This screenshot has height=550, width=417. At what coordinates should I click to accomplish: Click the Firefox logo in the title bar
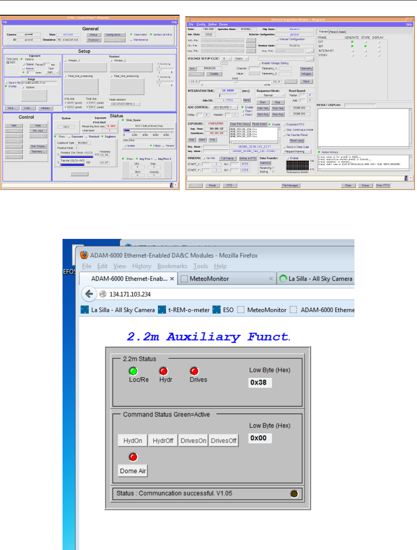(x=84, y=255)
